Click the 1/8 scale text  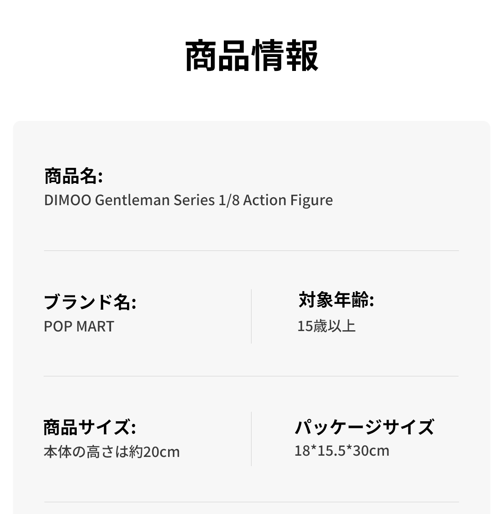click(229, 200)
